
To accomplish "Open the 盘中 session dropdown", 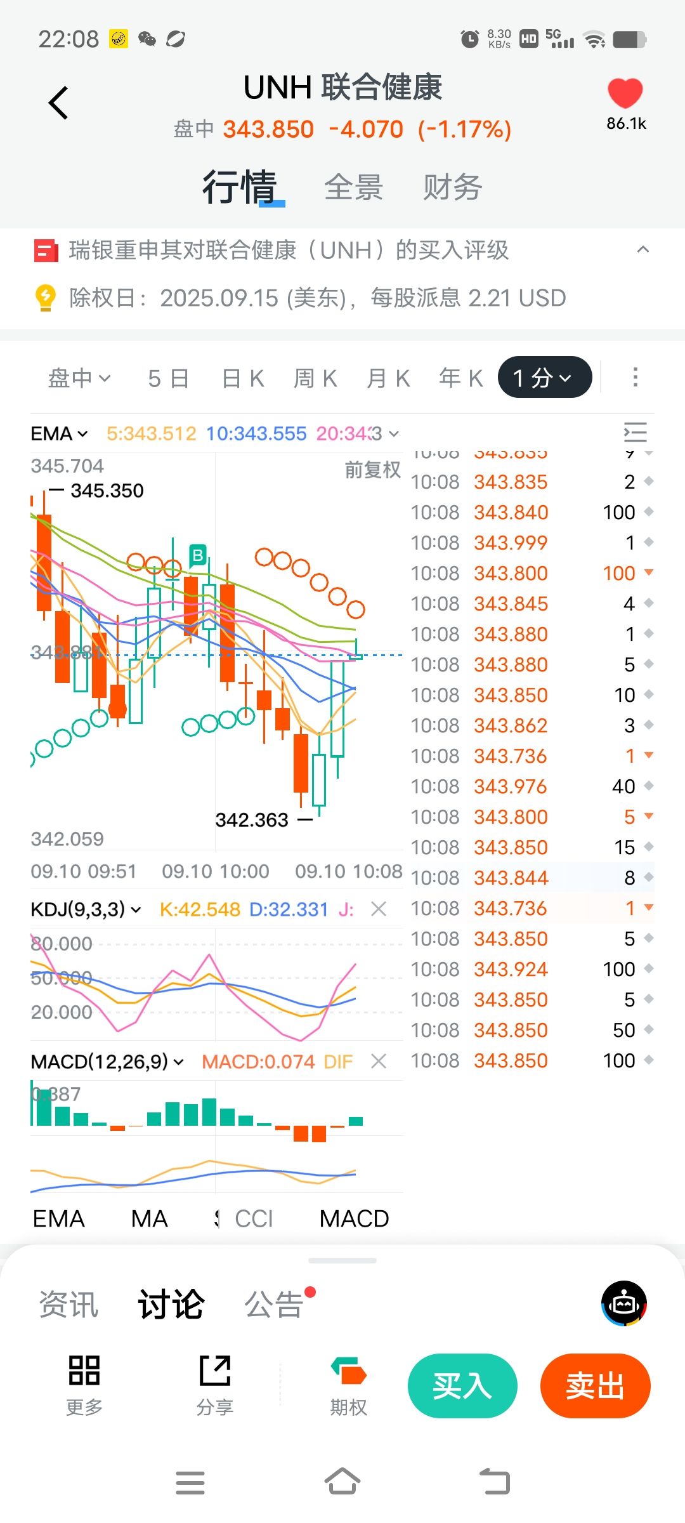I will click(x=79, y=378).
